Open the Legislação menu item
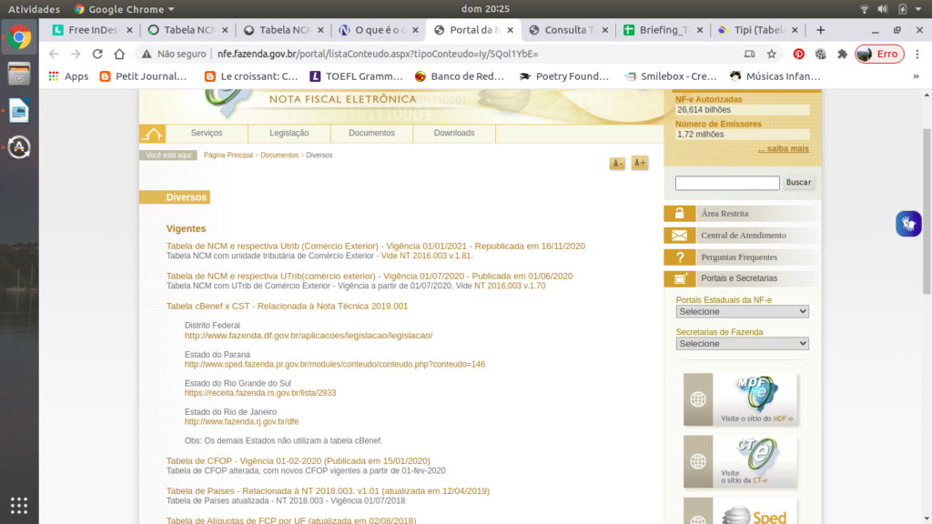Screen dimensions: 932x524 [289, 134]
